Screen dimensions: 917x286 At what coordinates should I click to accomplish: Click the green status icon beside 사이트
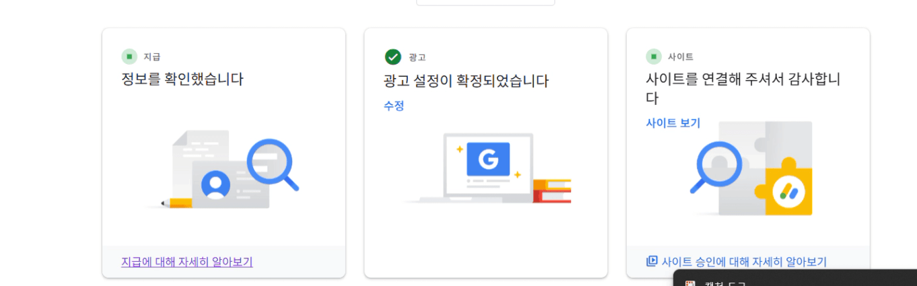pyautogui.click(x=654, y=57)
